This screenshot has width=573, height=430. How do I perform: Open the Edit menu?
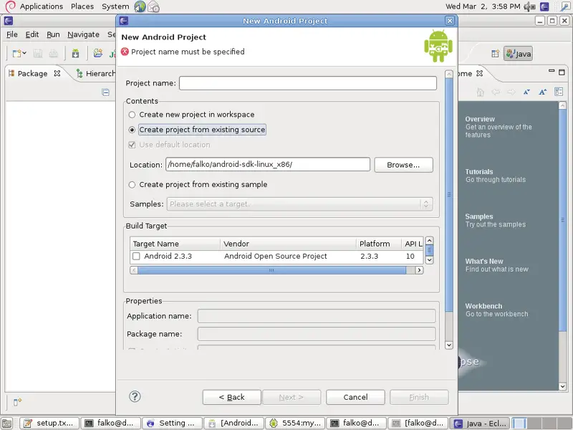pyautogui.click(x=32, y=34)
